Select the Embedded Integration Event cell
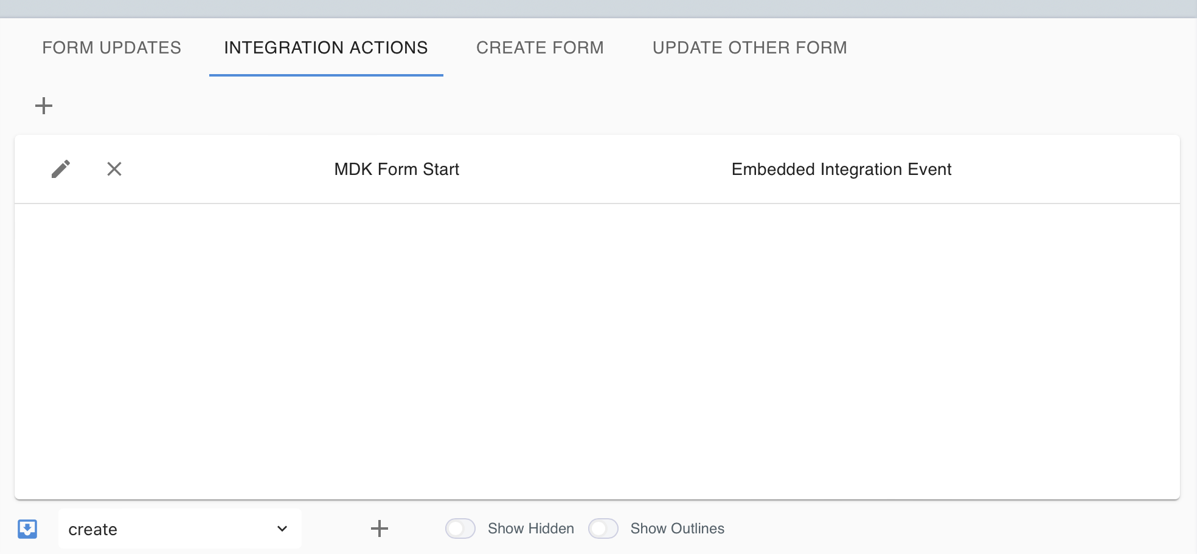Image resolution: width=1197 pixels, height=554 pixels. point(841,169)
